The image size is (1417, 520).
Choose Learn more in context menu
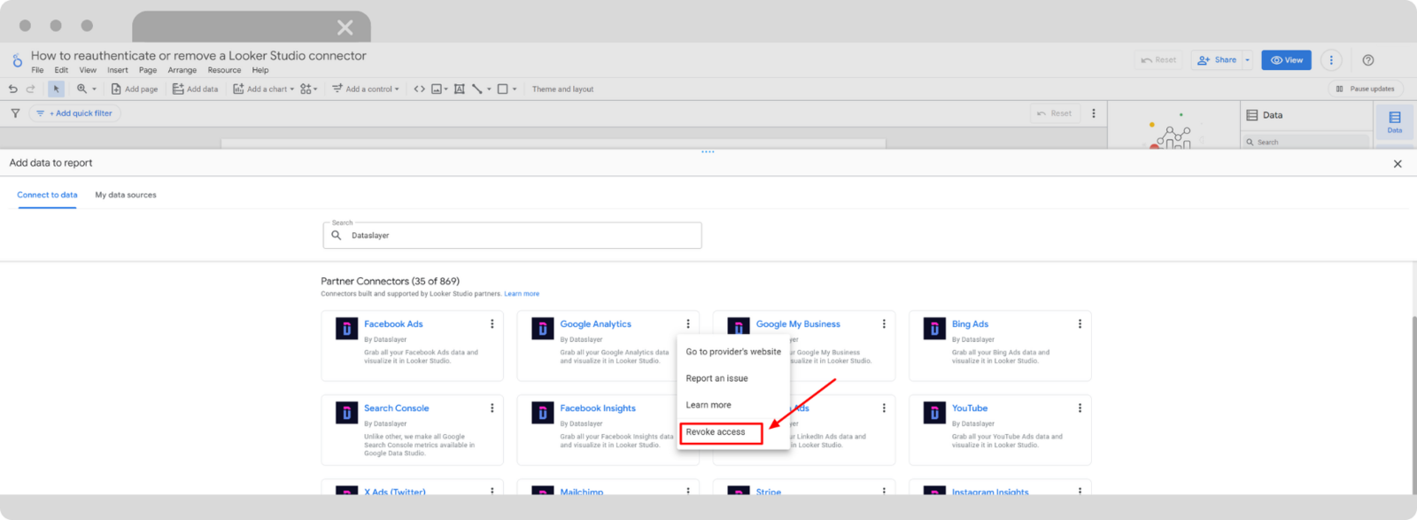pos(733,405)
